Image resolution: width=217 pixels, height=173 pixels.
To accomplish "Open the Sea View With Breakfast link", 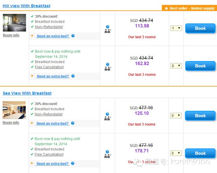I will click(27, 93).
